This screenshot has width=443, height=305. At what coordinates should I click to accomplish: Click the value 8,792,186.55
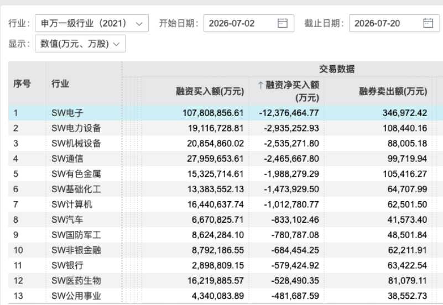(218, 250)
